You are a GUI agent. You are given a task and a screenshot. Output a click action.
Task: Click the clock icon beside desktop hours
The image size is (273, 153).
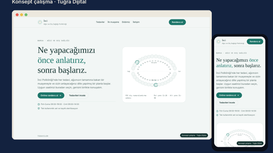[39, 104]
